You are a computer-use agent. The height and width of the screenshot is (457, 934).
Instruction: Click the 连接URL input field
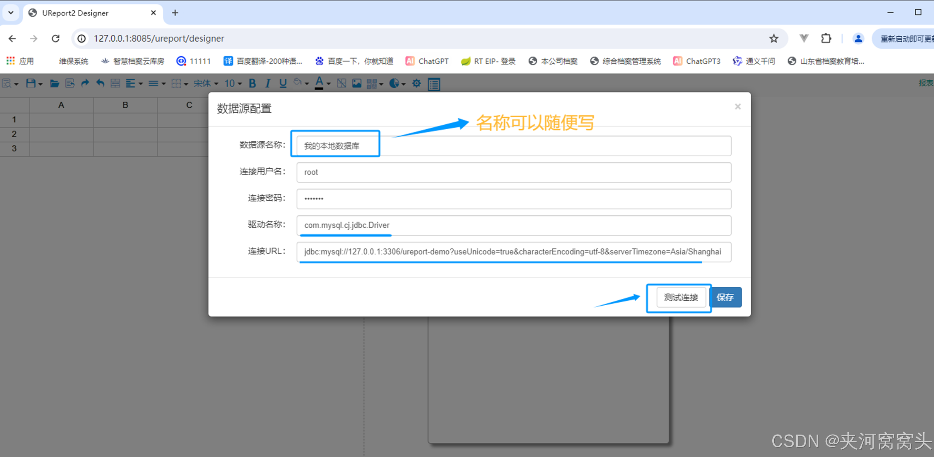[514, 252]
